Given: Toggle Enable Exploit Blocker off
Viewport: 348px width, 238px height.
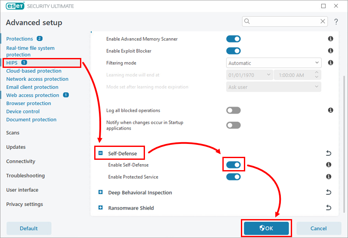Looking at the screenshot, I should [x=234, y=51].
